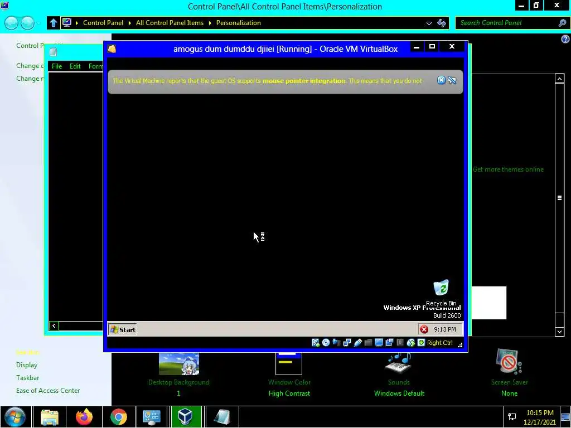571x428 pixels.
Task: Click the themes list scrollbar thumb
Action: coord(559,198)
